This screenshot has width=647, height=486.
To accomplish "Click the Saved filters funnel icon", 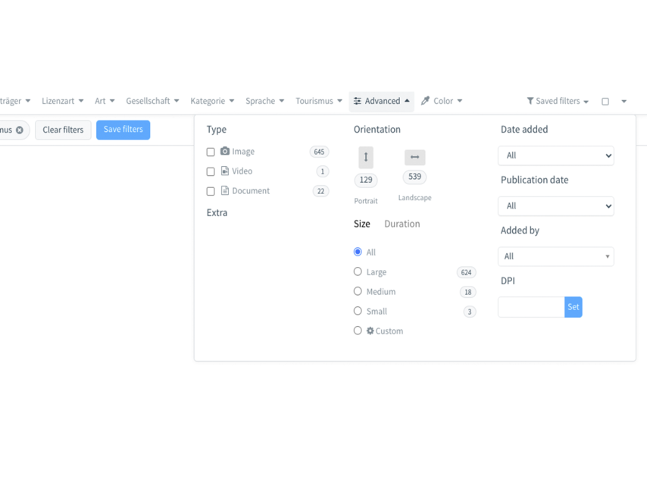I will 530,101.
